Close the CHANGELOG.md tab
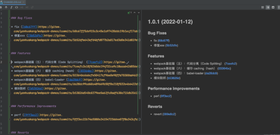 [x=23, y=2]
